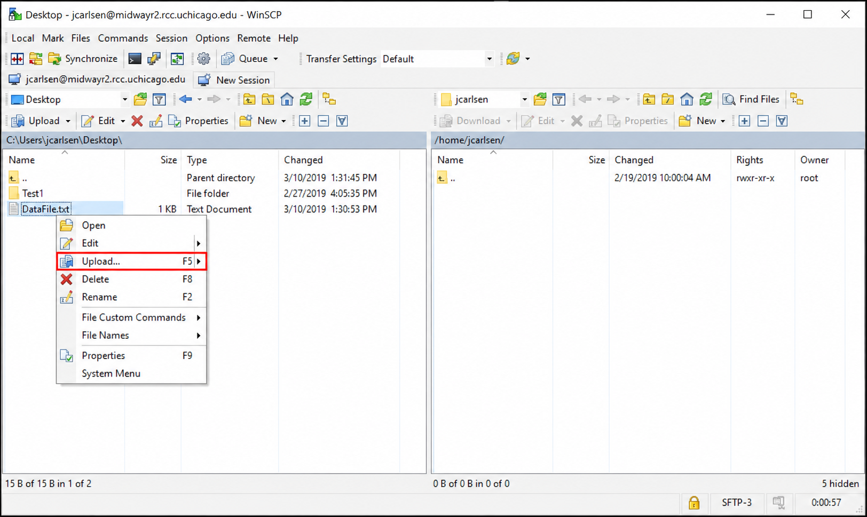The width and height of the screenshot is (867, 517).
Task: Click local open directory folder icon
Action: pyautogui.click(x=140, y=99)
